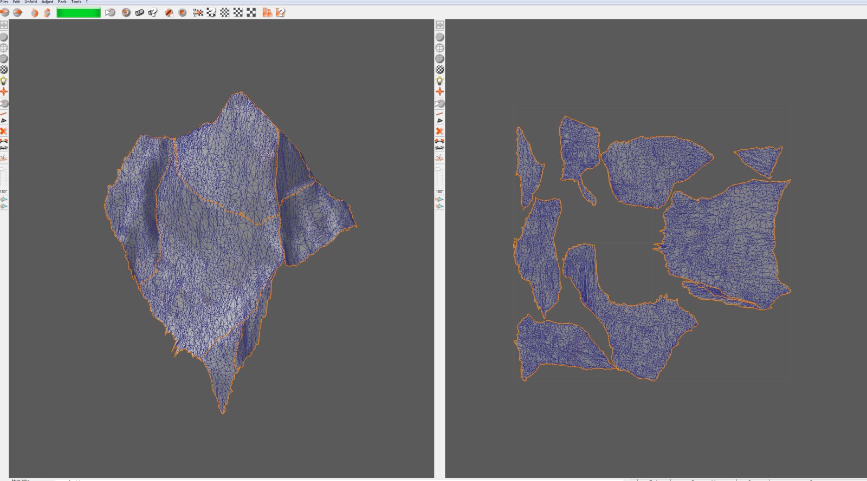Click the orange-black diagonal square icon

(x=169, y=12)
